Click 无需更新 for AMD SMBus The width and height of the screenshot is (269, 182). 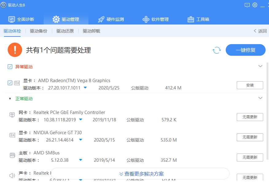tap(250, 157)
